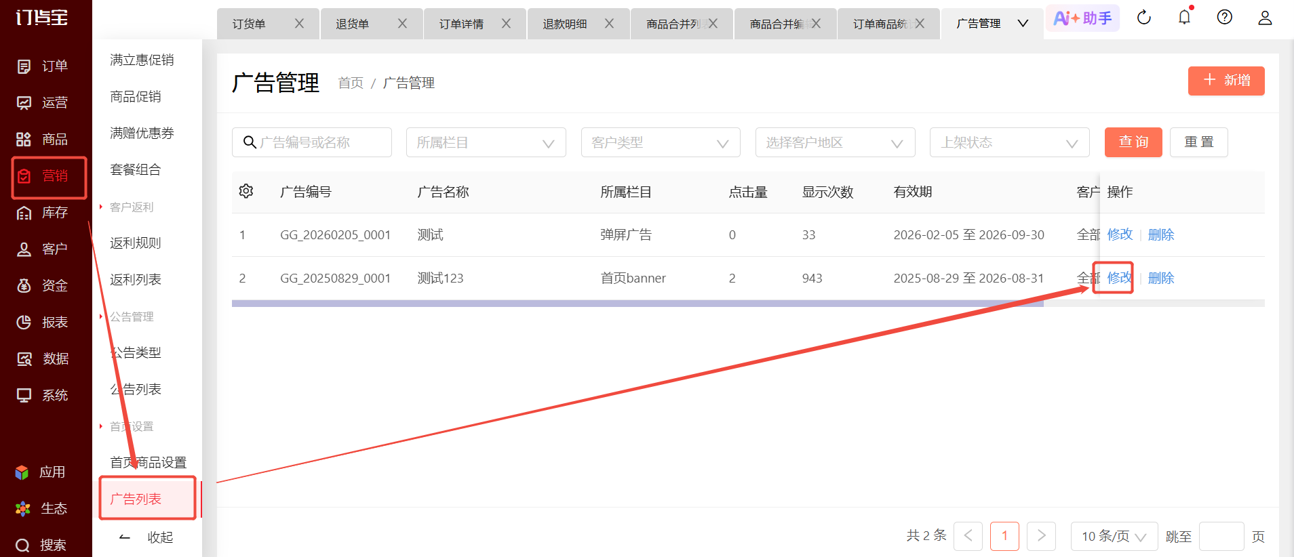Open the 商品 sidebar module
This screenshot has width=1294, height=557.
(42, 139)
